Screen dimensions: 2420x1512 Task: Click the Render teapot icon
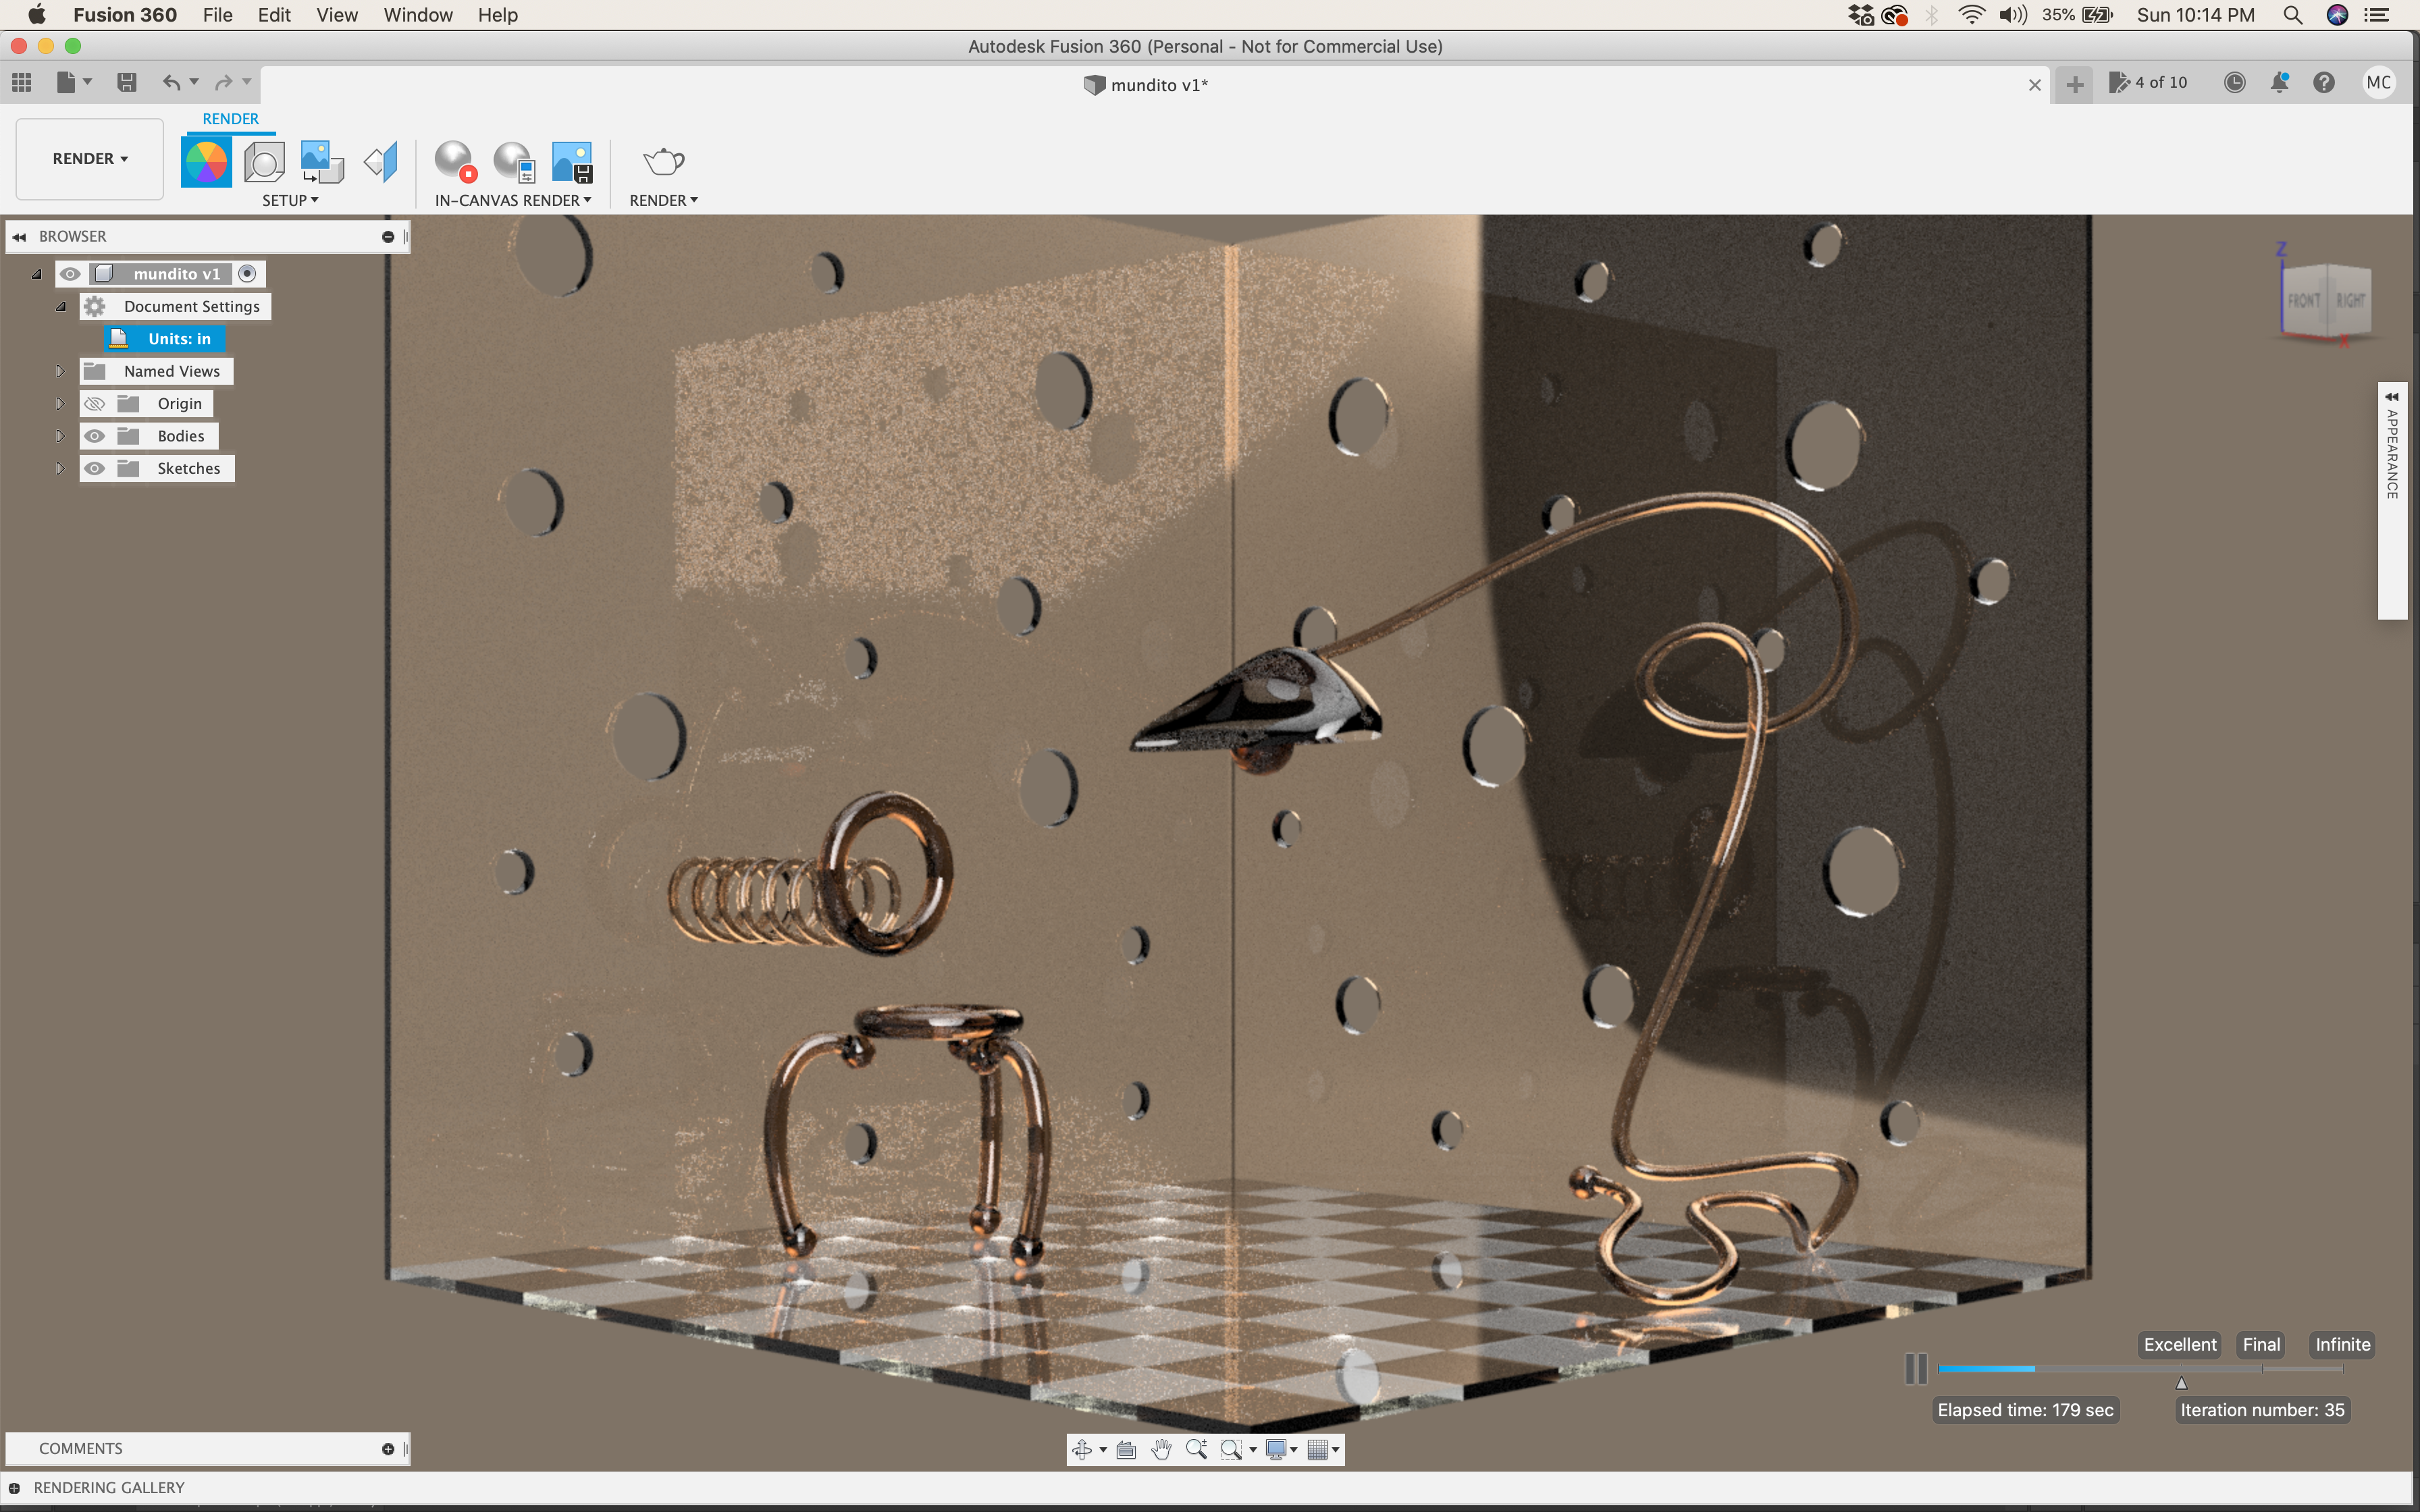(663, 162)
